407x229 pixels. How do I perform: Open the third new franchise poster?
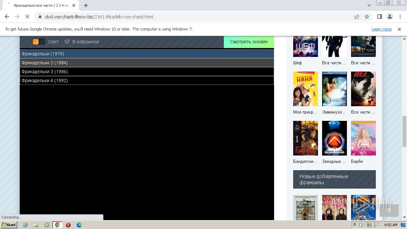coord(363,207)
